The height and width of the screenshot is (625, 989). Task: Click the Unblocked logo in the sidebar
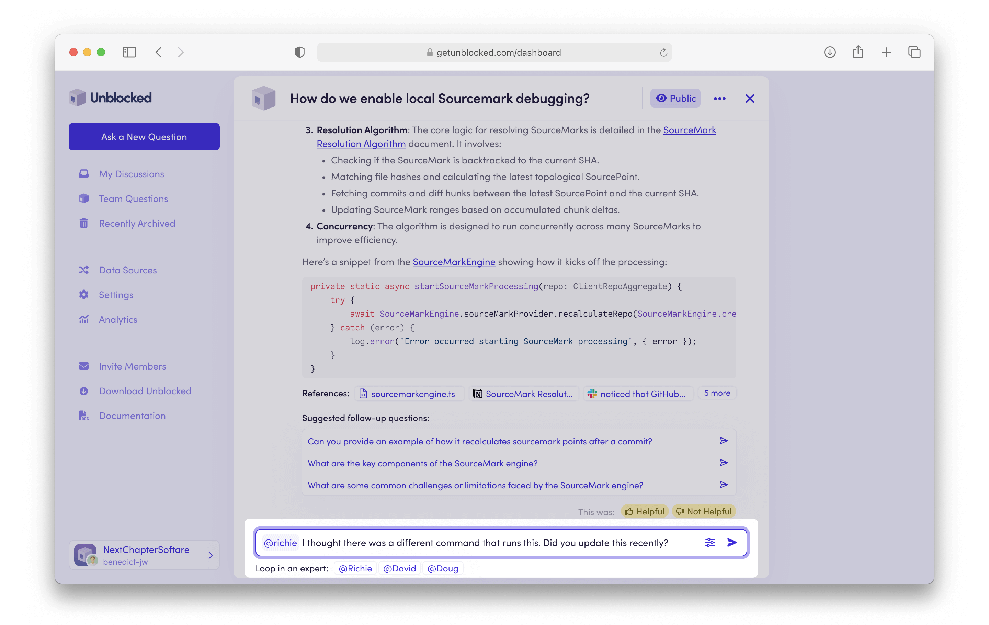pos(110,98)
